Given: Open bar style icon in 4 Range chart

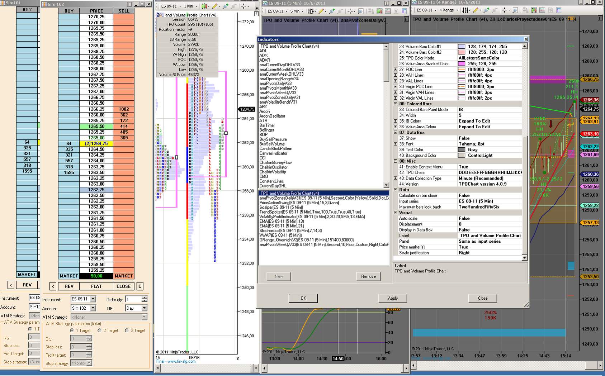Looking at the screenshot, I should (x=465, y=10).
